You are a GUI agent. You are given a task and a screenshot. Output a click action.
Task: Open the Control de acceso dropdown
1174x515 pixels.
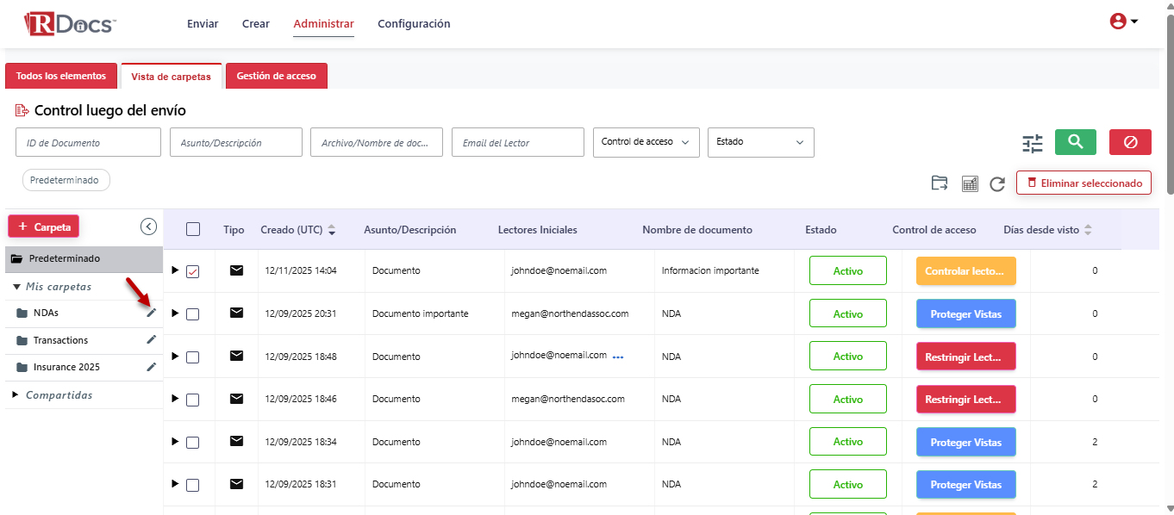pyautogui.click(x=646, y=142)
